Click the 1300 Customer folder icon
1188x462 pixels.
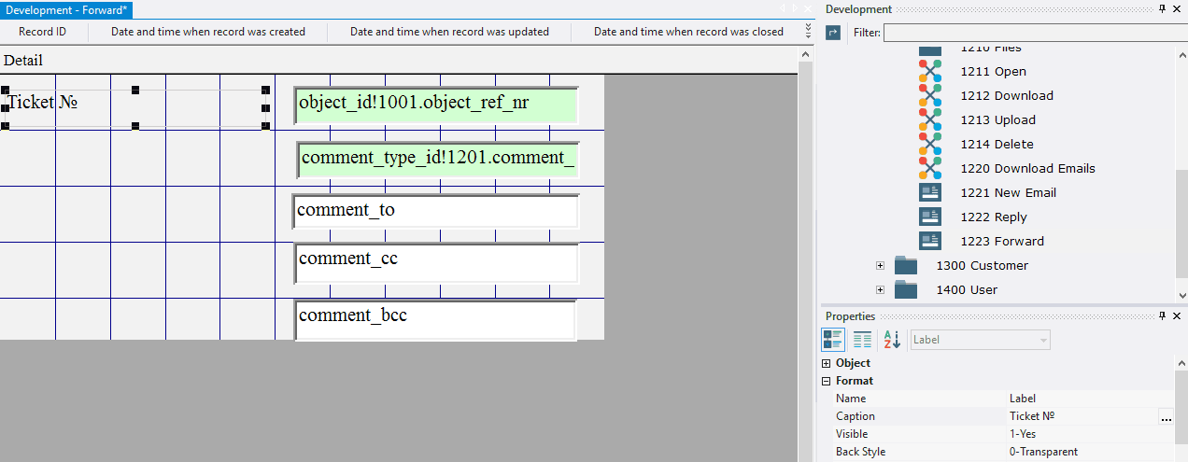pos(906,266)
